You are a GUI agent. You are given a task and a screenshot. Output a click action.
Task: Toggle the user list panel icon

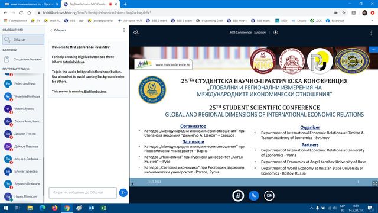[136, 33]
